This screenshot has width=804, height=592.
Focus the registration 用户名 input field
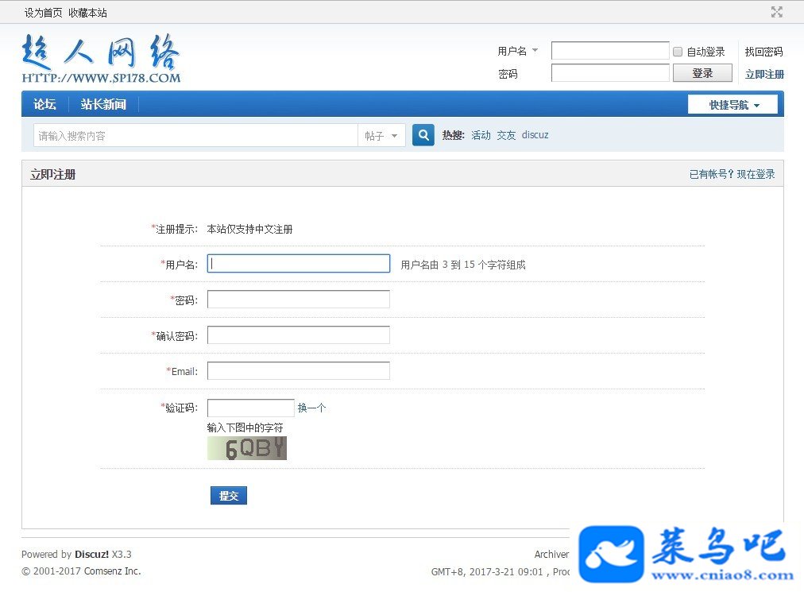pos(299,264)
